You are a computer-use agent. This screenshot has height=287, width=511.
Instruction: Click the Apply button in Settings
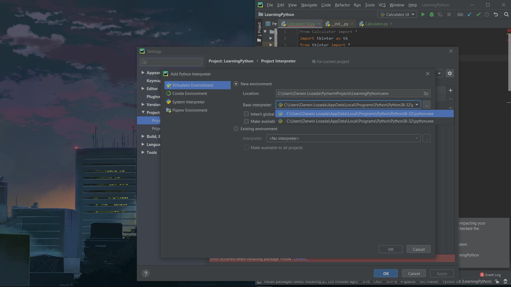442,273
